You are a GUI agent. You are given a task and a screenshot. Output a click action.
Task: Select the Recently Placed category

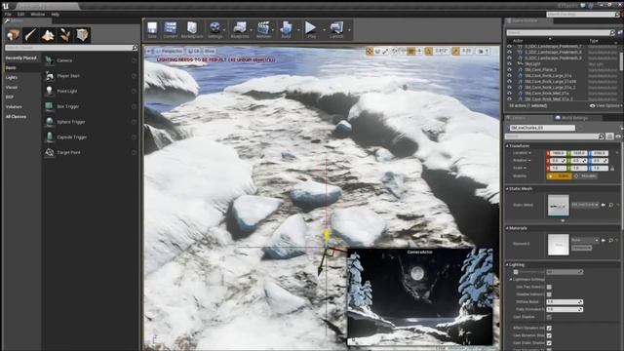point(21,58)
